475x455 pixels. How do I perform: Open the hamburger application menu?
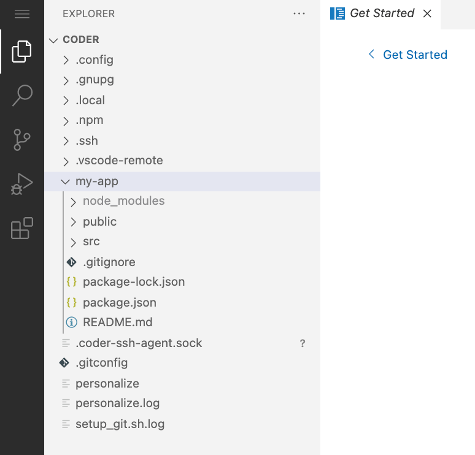click(x=22, y=14)
